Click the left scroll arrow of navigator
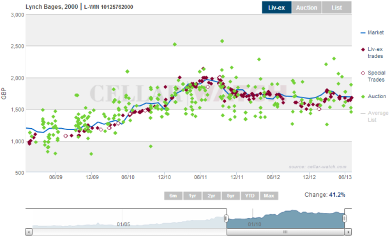Screen dimensions: 390x239 tap(29, 232)
